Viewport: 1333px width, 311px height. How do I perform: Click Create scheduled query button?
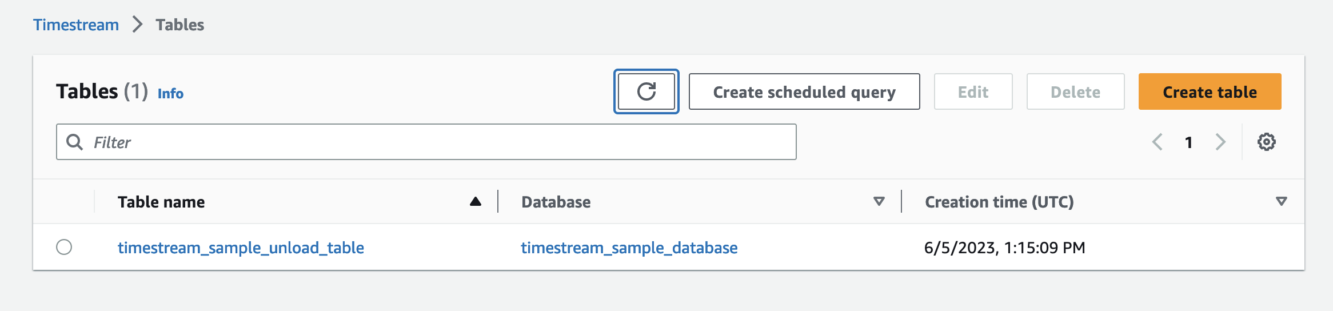pyautogui.click(x=804, y=91)
